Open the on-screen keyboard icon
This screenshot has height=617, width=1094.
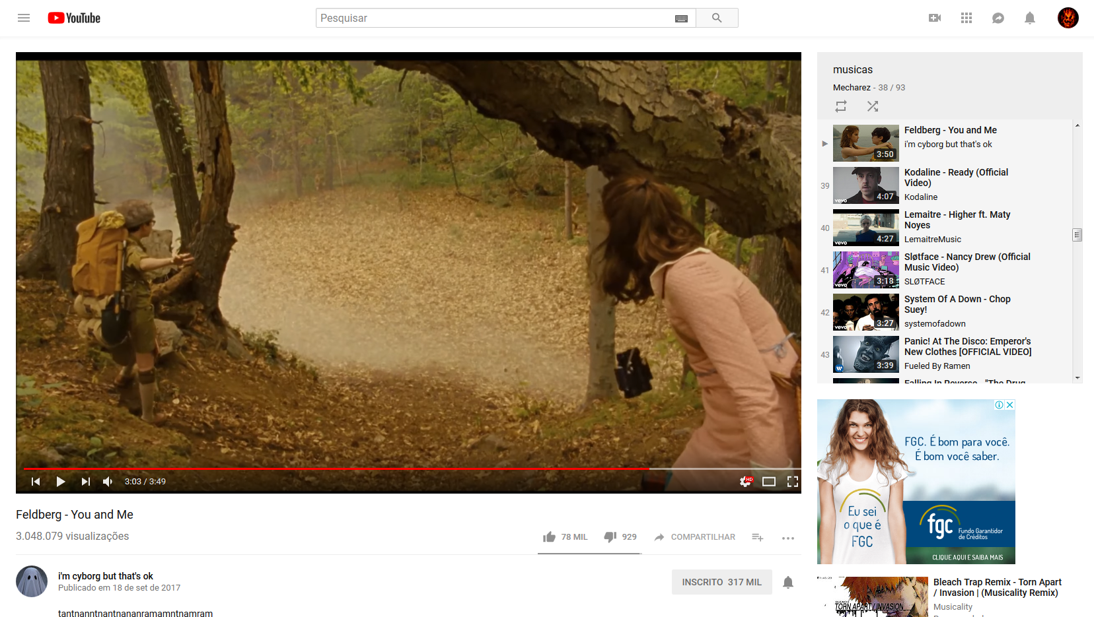[681, 18]
